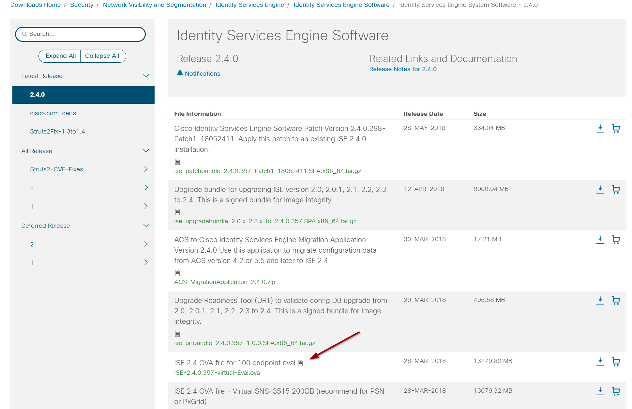
Task: Click size 13179.80 MB
Action: [x=493, y=361]
